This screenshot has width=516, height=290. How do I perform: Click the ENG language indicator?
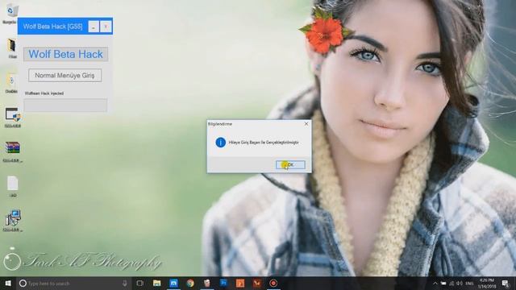point(469,284)
